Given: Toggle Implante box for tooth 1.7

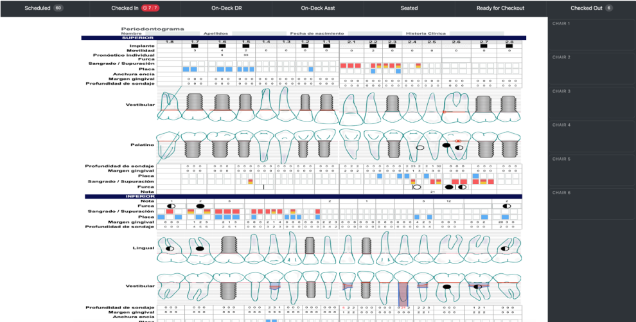Looking at the screenshot, I should tap(195, 46).
